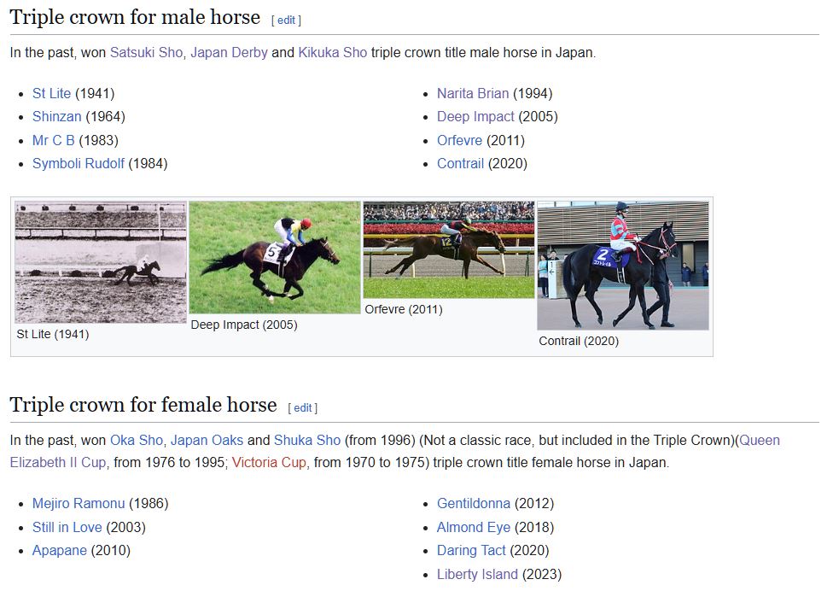Open the Liberty Island link

[x=477, y=574]
